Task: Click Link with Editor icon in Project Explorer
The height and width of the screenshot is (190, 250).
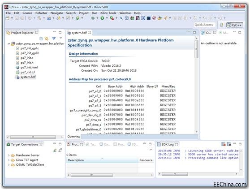Action: point(47,39)
